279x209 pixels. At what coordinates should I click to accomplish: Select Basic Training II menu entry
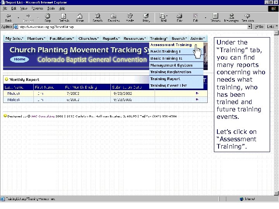(176, 58)
